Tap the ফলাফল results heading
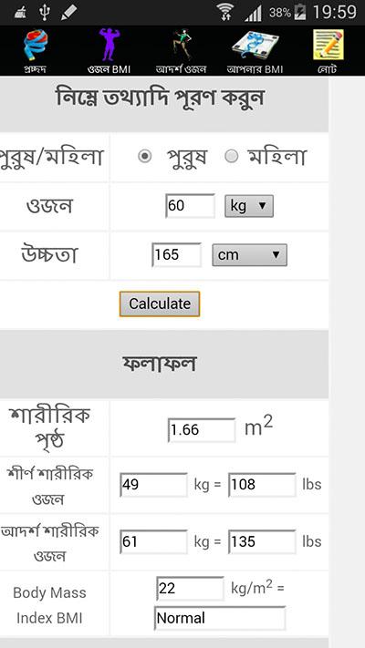Image resolution: width=365 pixels, height=648 pixels. pyautogui.click(x=160, y=364)
